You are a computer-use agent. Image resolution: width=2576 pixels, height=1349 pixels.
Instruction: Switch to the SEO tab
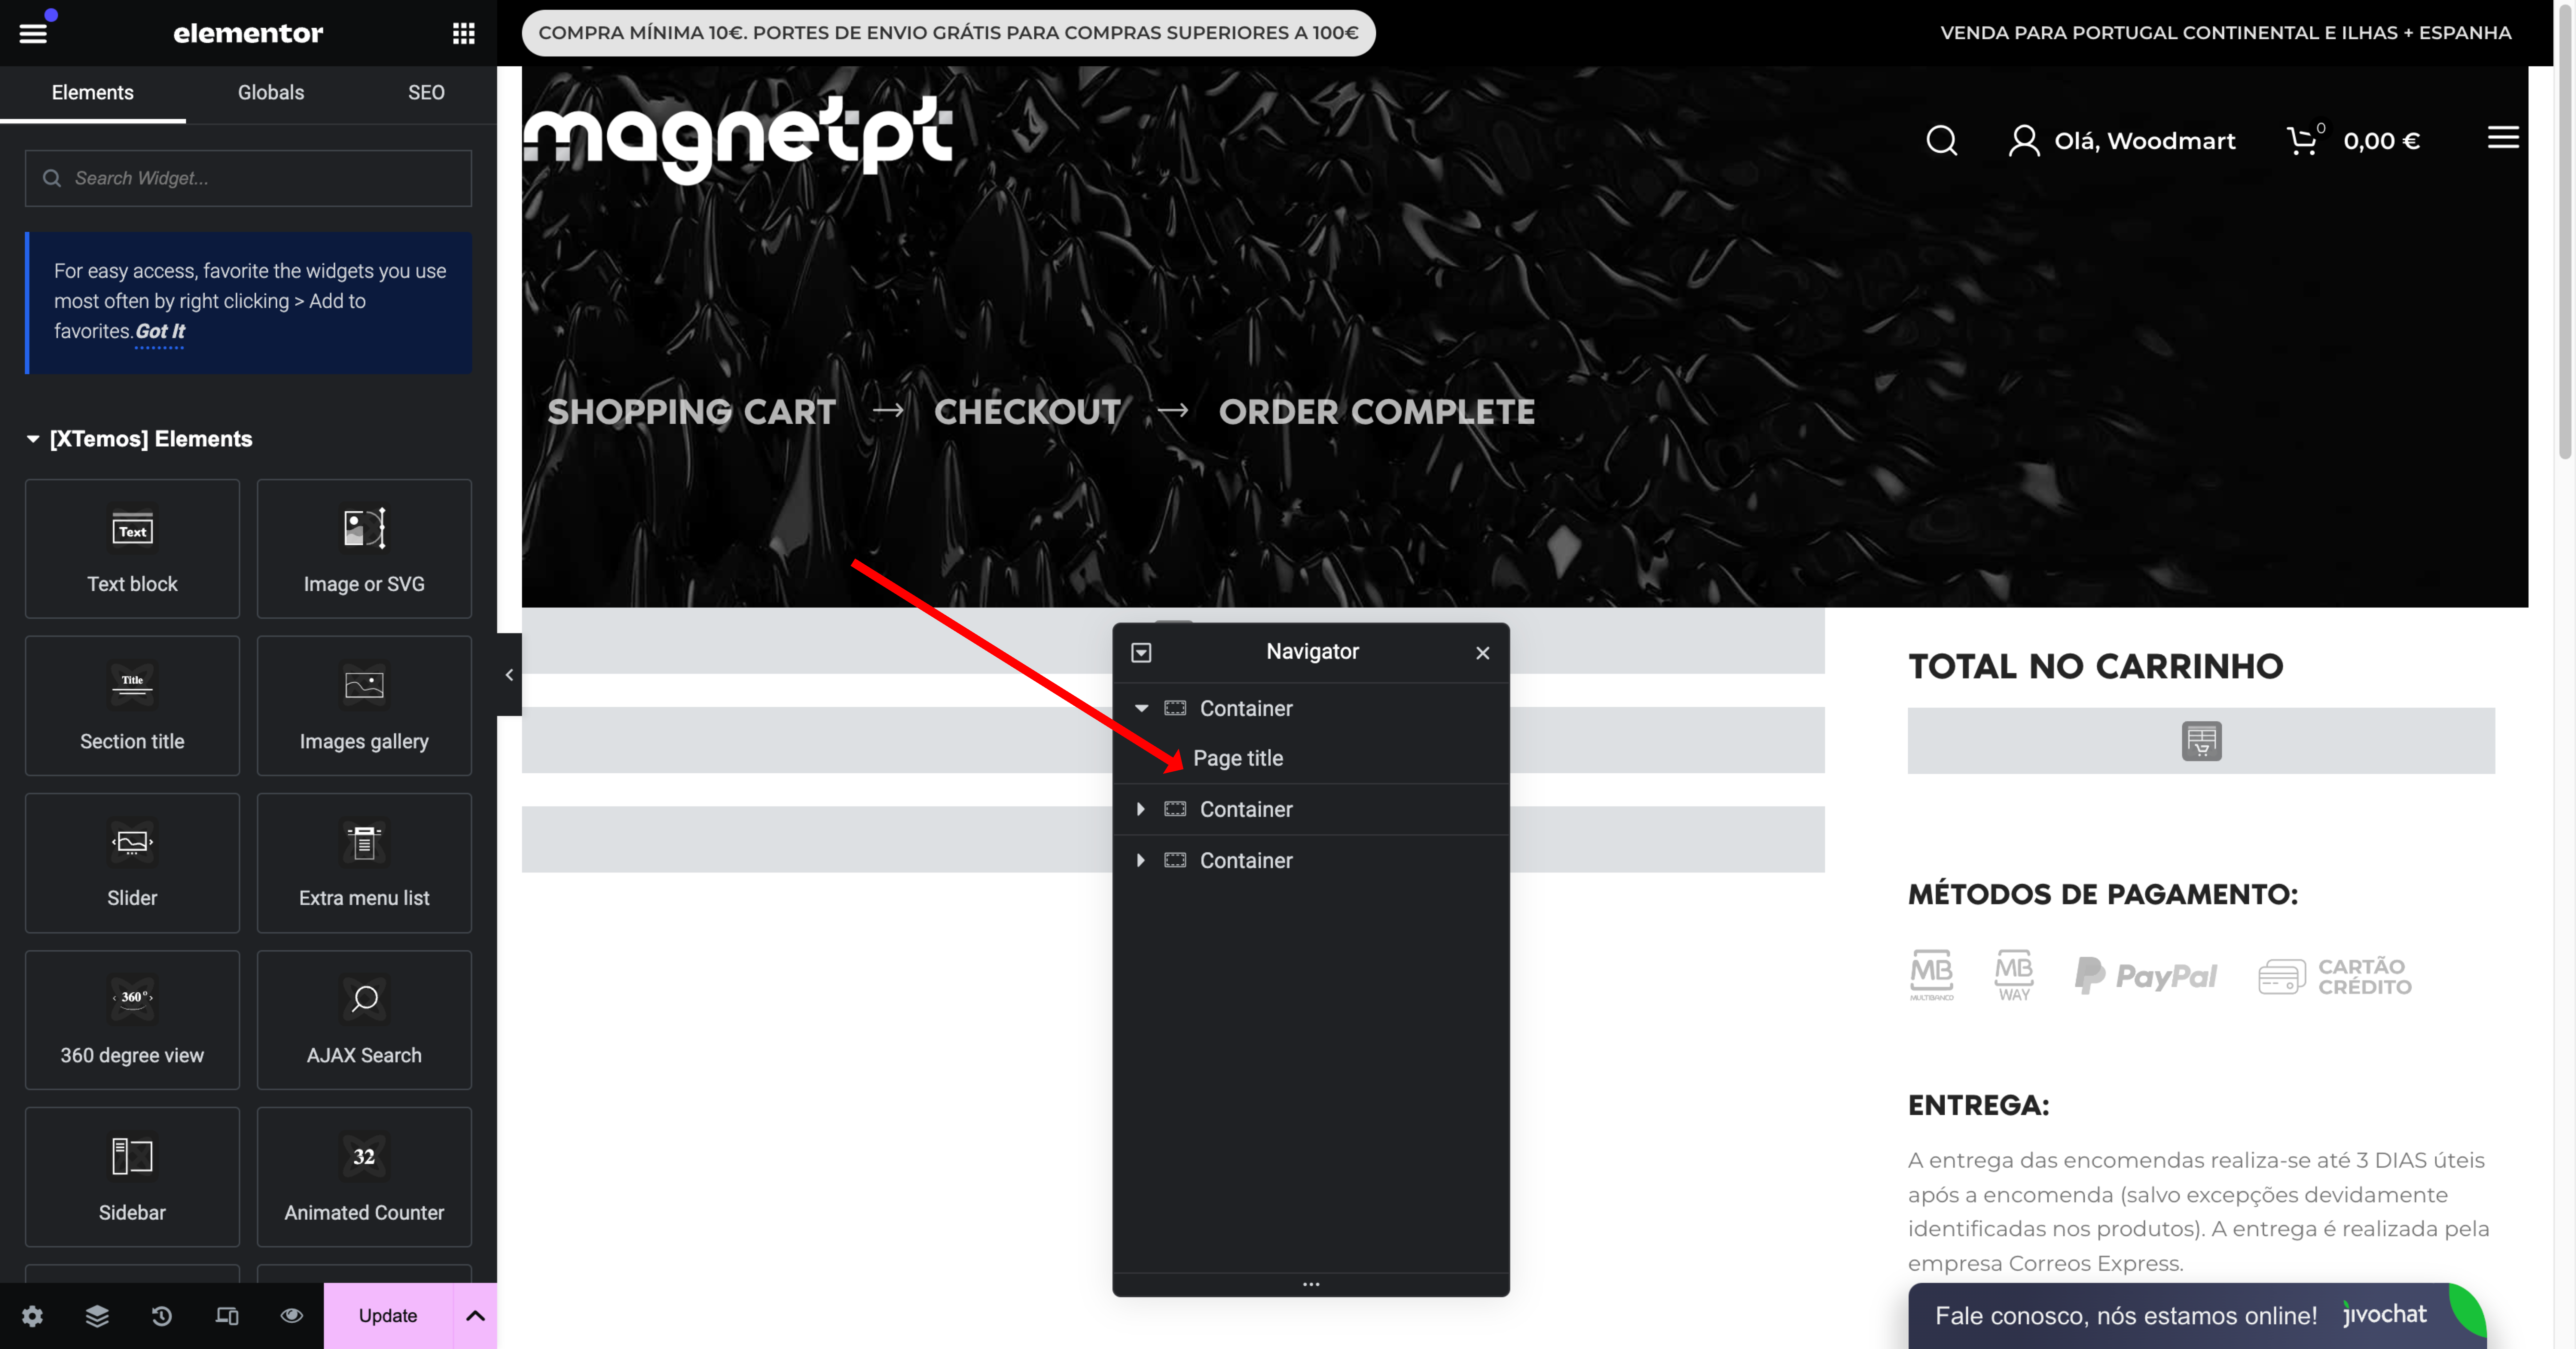[x=426, y=93]
